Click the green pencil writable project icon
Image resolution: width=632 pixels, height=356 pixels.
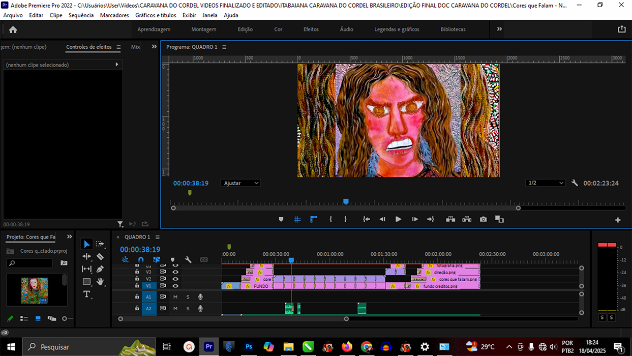(10, 319)
